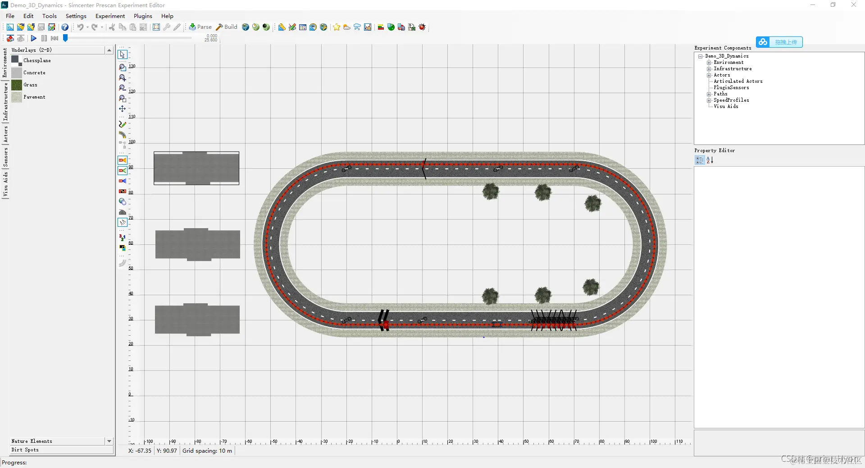
Task: Open the Undo history dropdown arrow
Action: (87, 27)
